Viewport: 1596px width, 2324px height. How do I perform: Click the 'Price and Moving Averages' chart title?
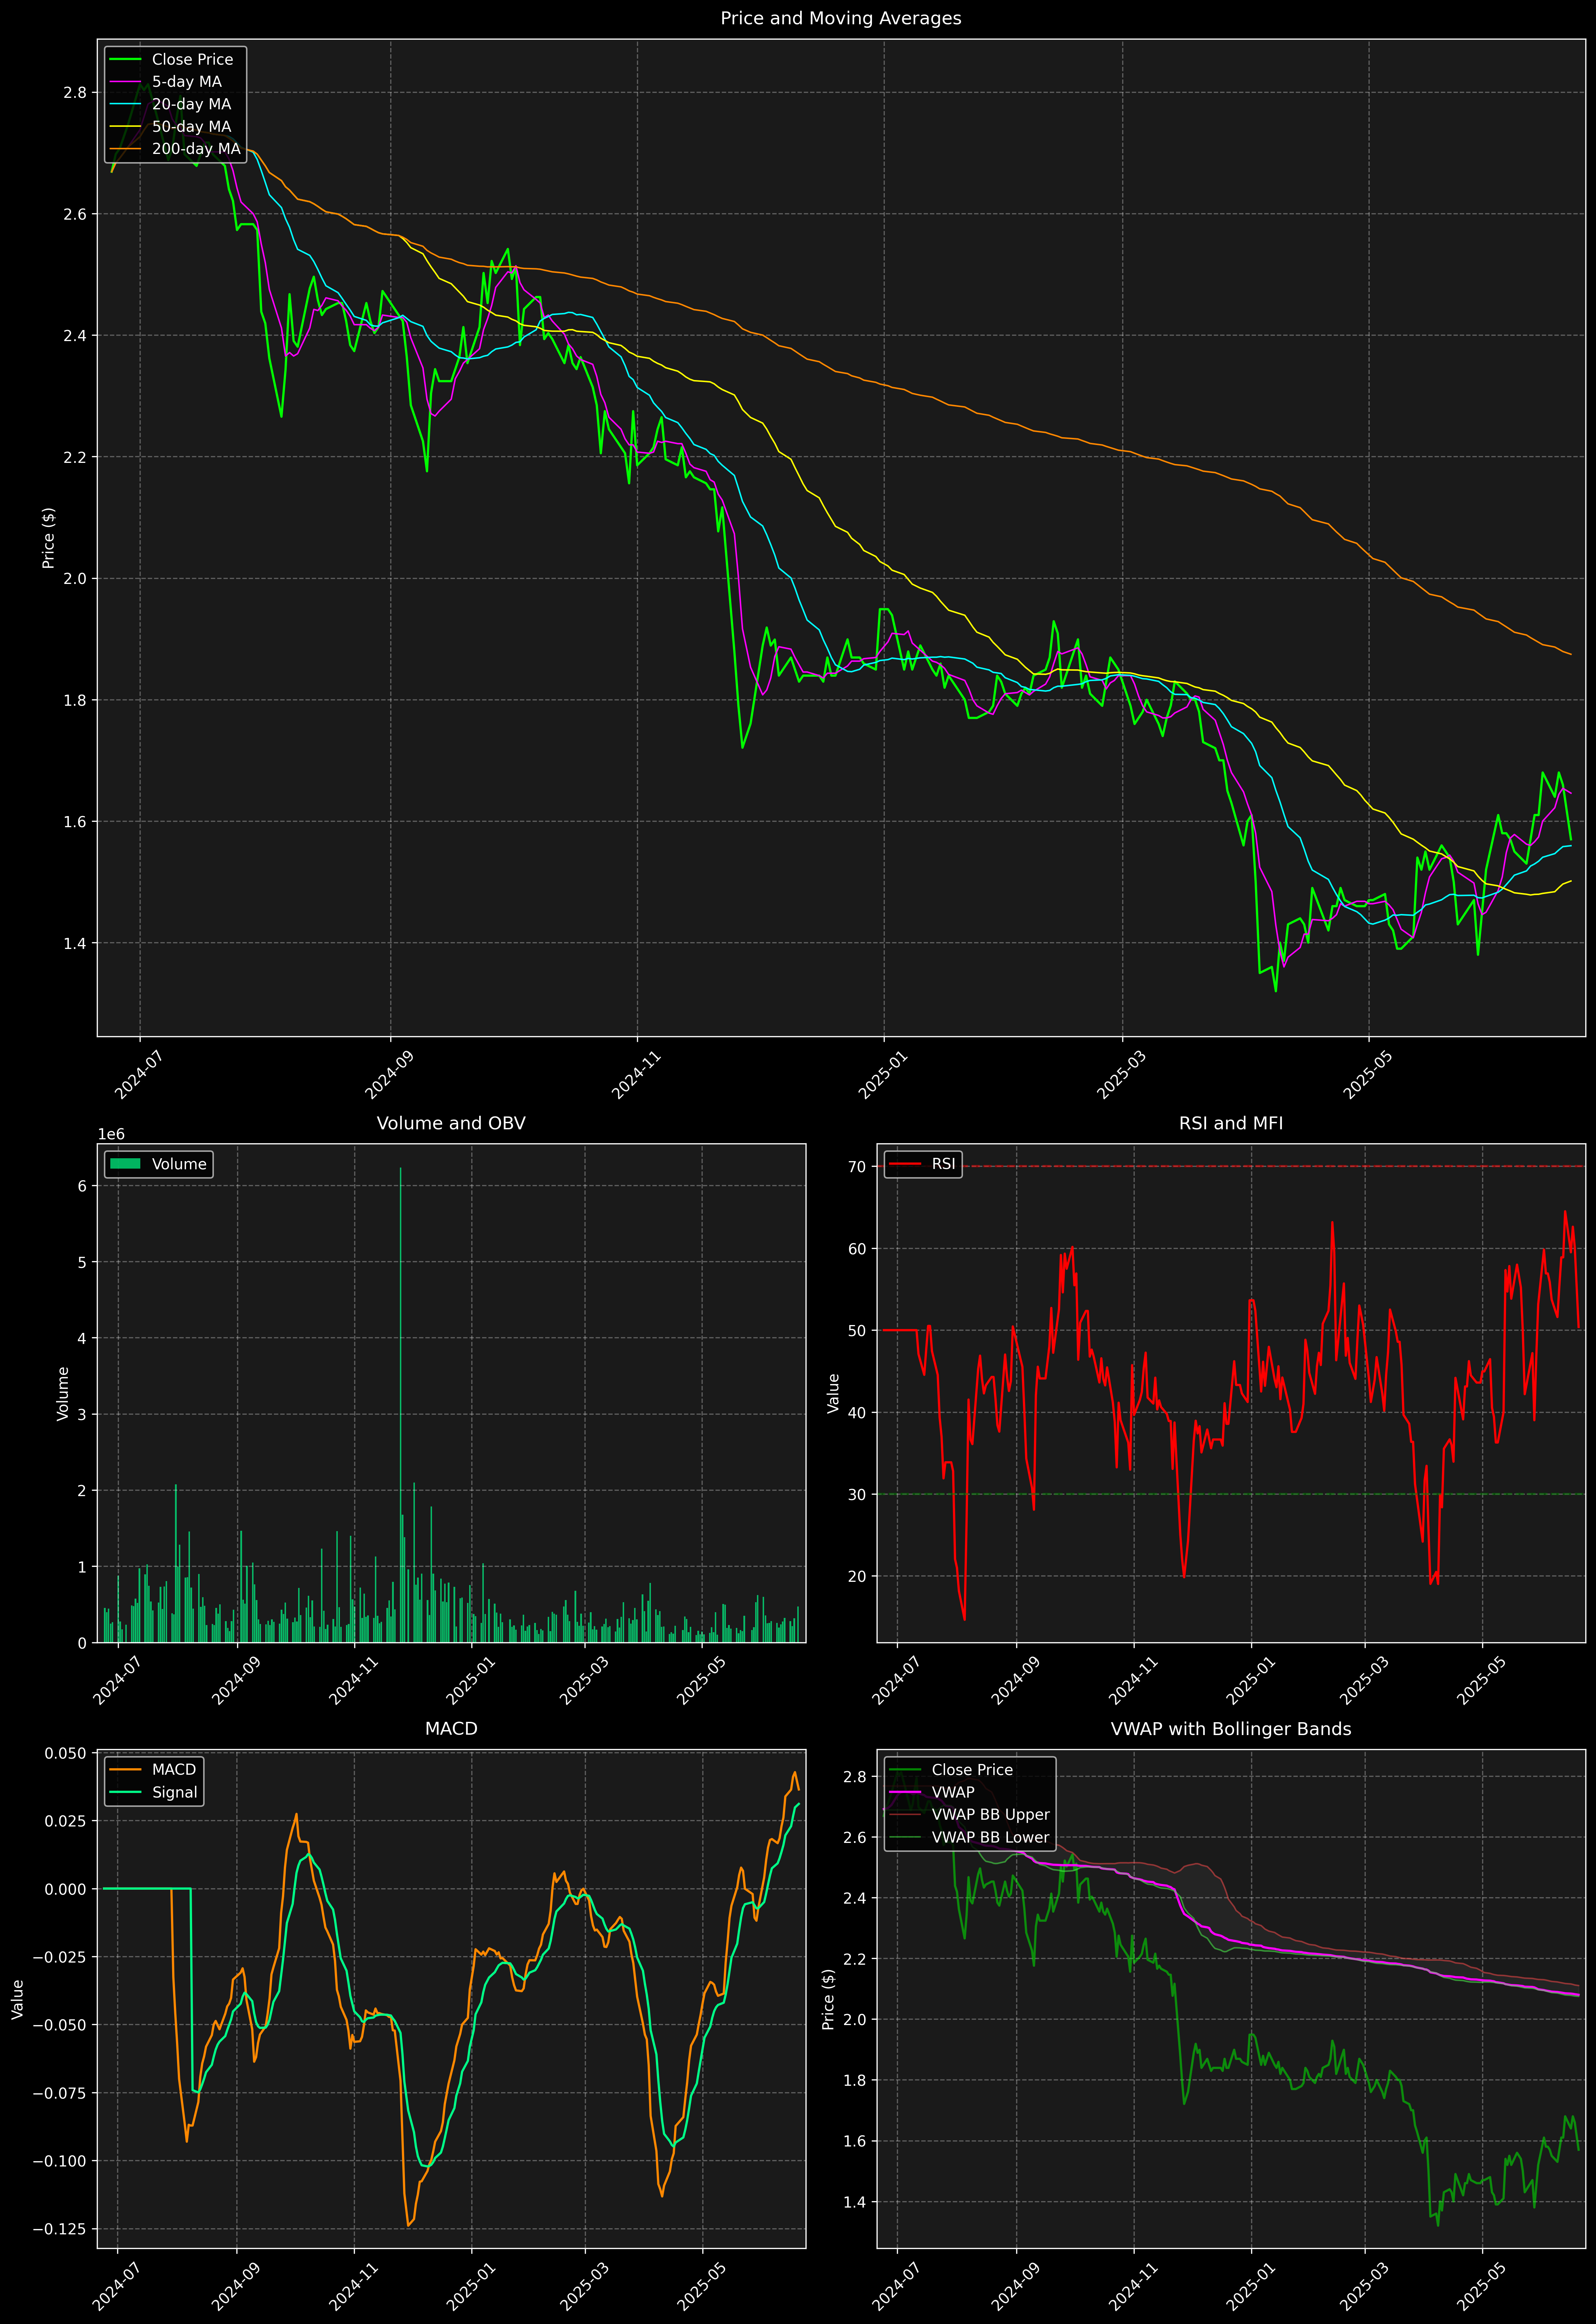840,18
